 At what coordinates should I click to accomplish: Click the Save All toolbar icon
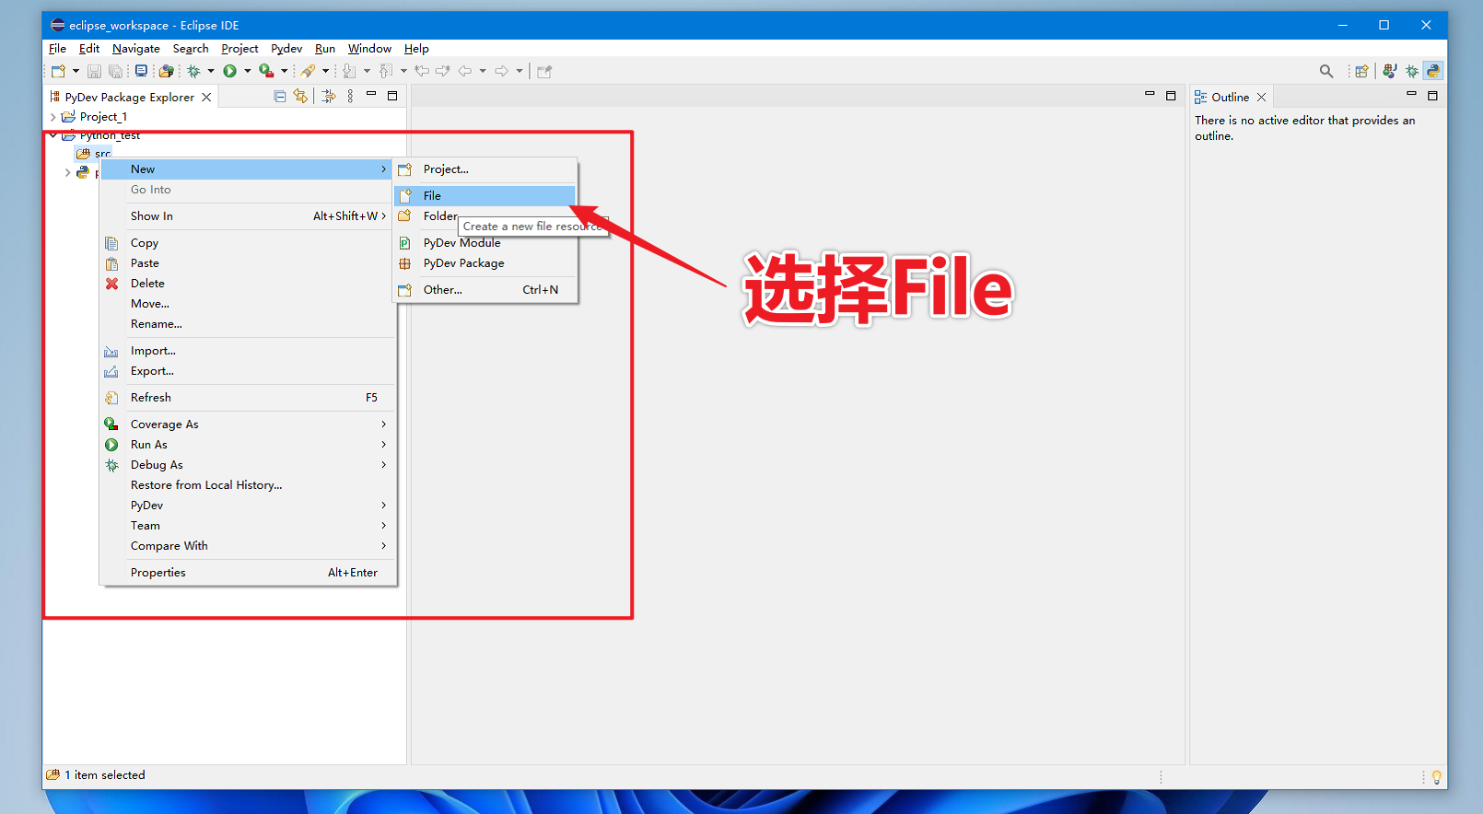tap(116, 71)
